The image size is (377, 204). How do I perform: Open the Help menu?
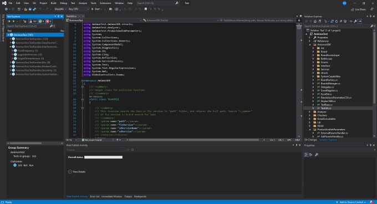(130, 3)
